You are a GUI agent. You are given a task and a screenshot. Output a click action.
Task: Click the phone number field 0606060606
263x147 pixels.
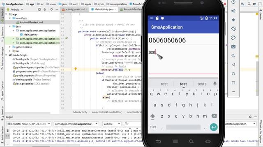coord(183,40)
